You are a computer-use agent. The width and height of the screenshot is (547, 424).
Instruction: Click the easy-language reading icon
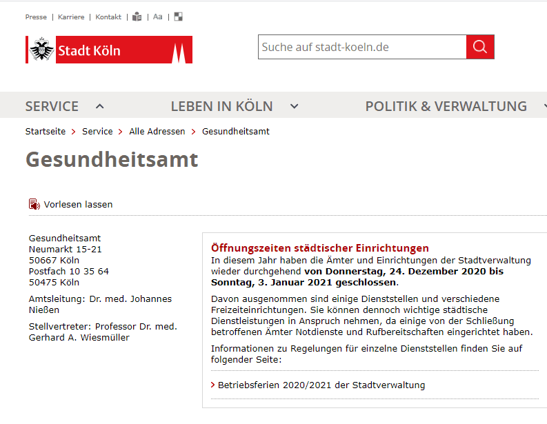(x=137, y=17)
